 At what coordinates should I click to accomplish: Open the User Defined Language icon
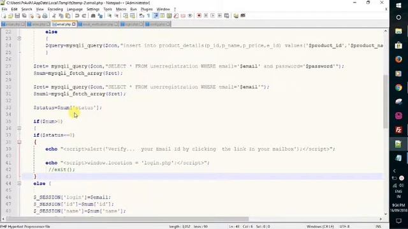point(163,16)
